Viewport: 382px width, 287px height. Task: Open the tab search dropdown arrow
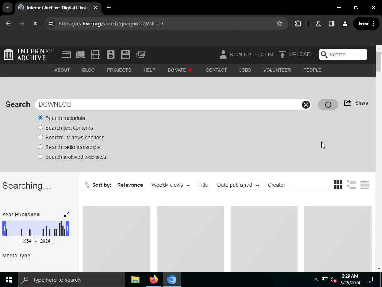(x=7, y=7)
